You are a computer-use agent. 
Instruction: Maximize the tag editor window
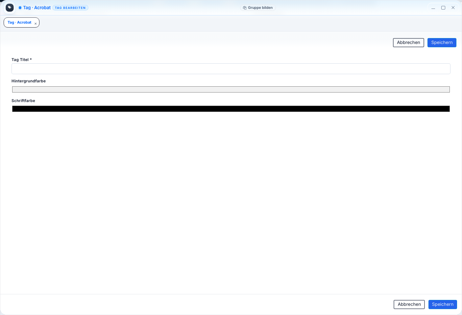[x=443, y=8]
